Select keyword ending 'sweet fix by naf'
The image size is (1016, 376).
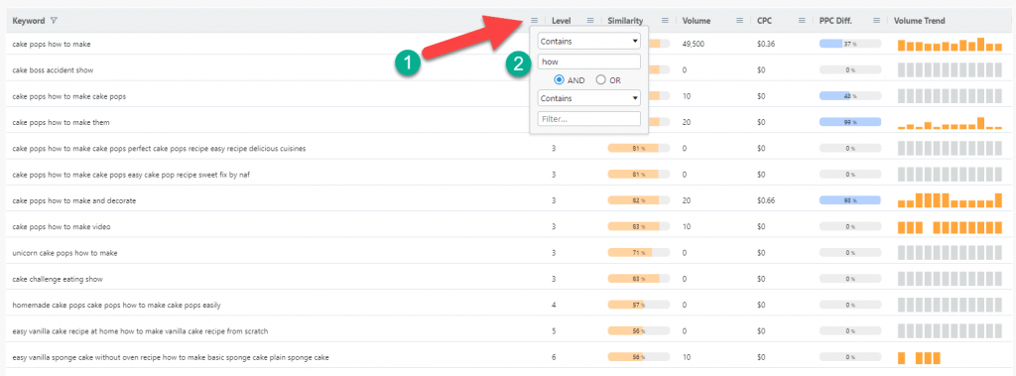pyautogui.click(x=131, y=175)
